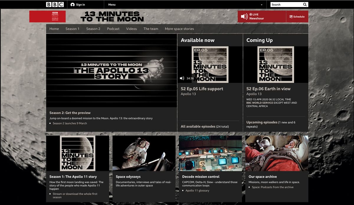Screen dimensions: 354x205
Task: Open the Schedule button
Action: (x=297, y=17)
